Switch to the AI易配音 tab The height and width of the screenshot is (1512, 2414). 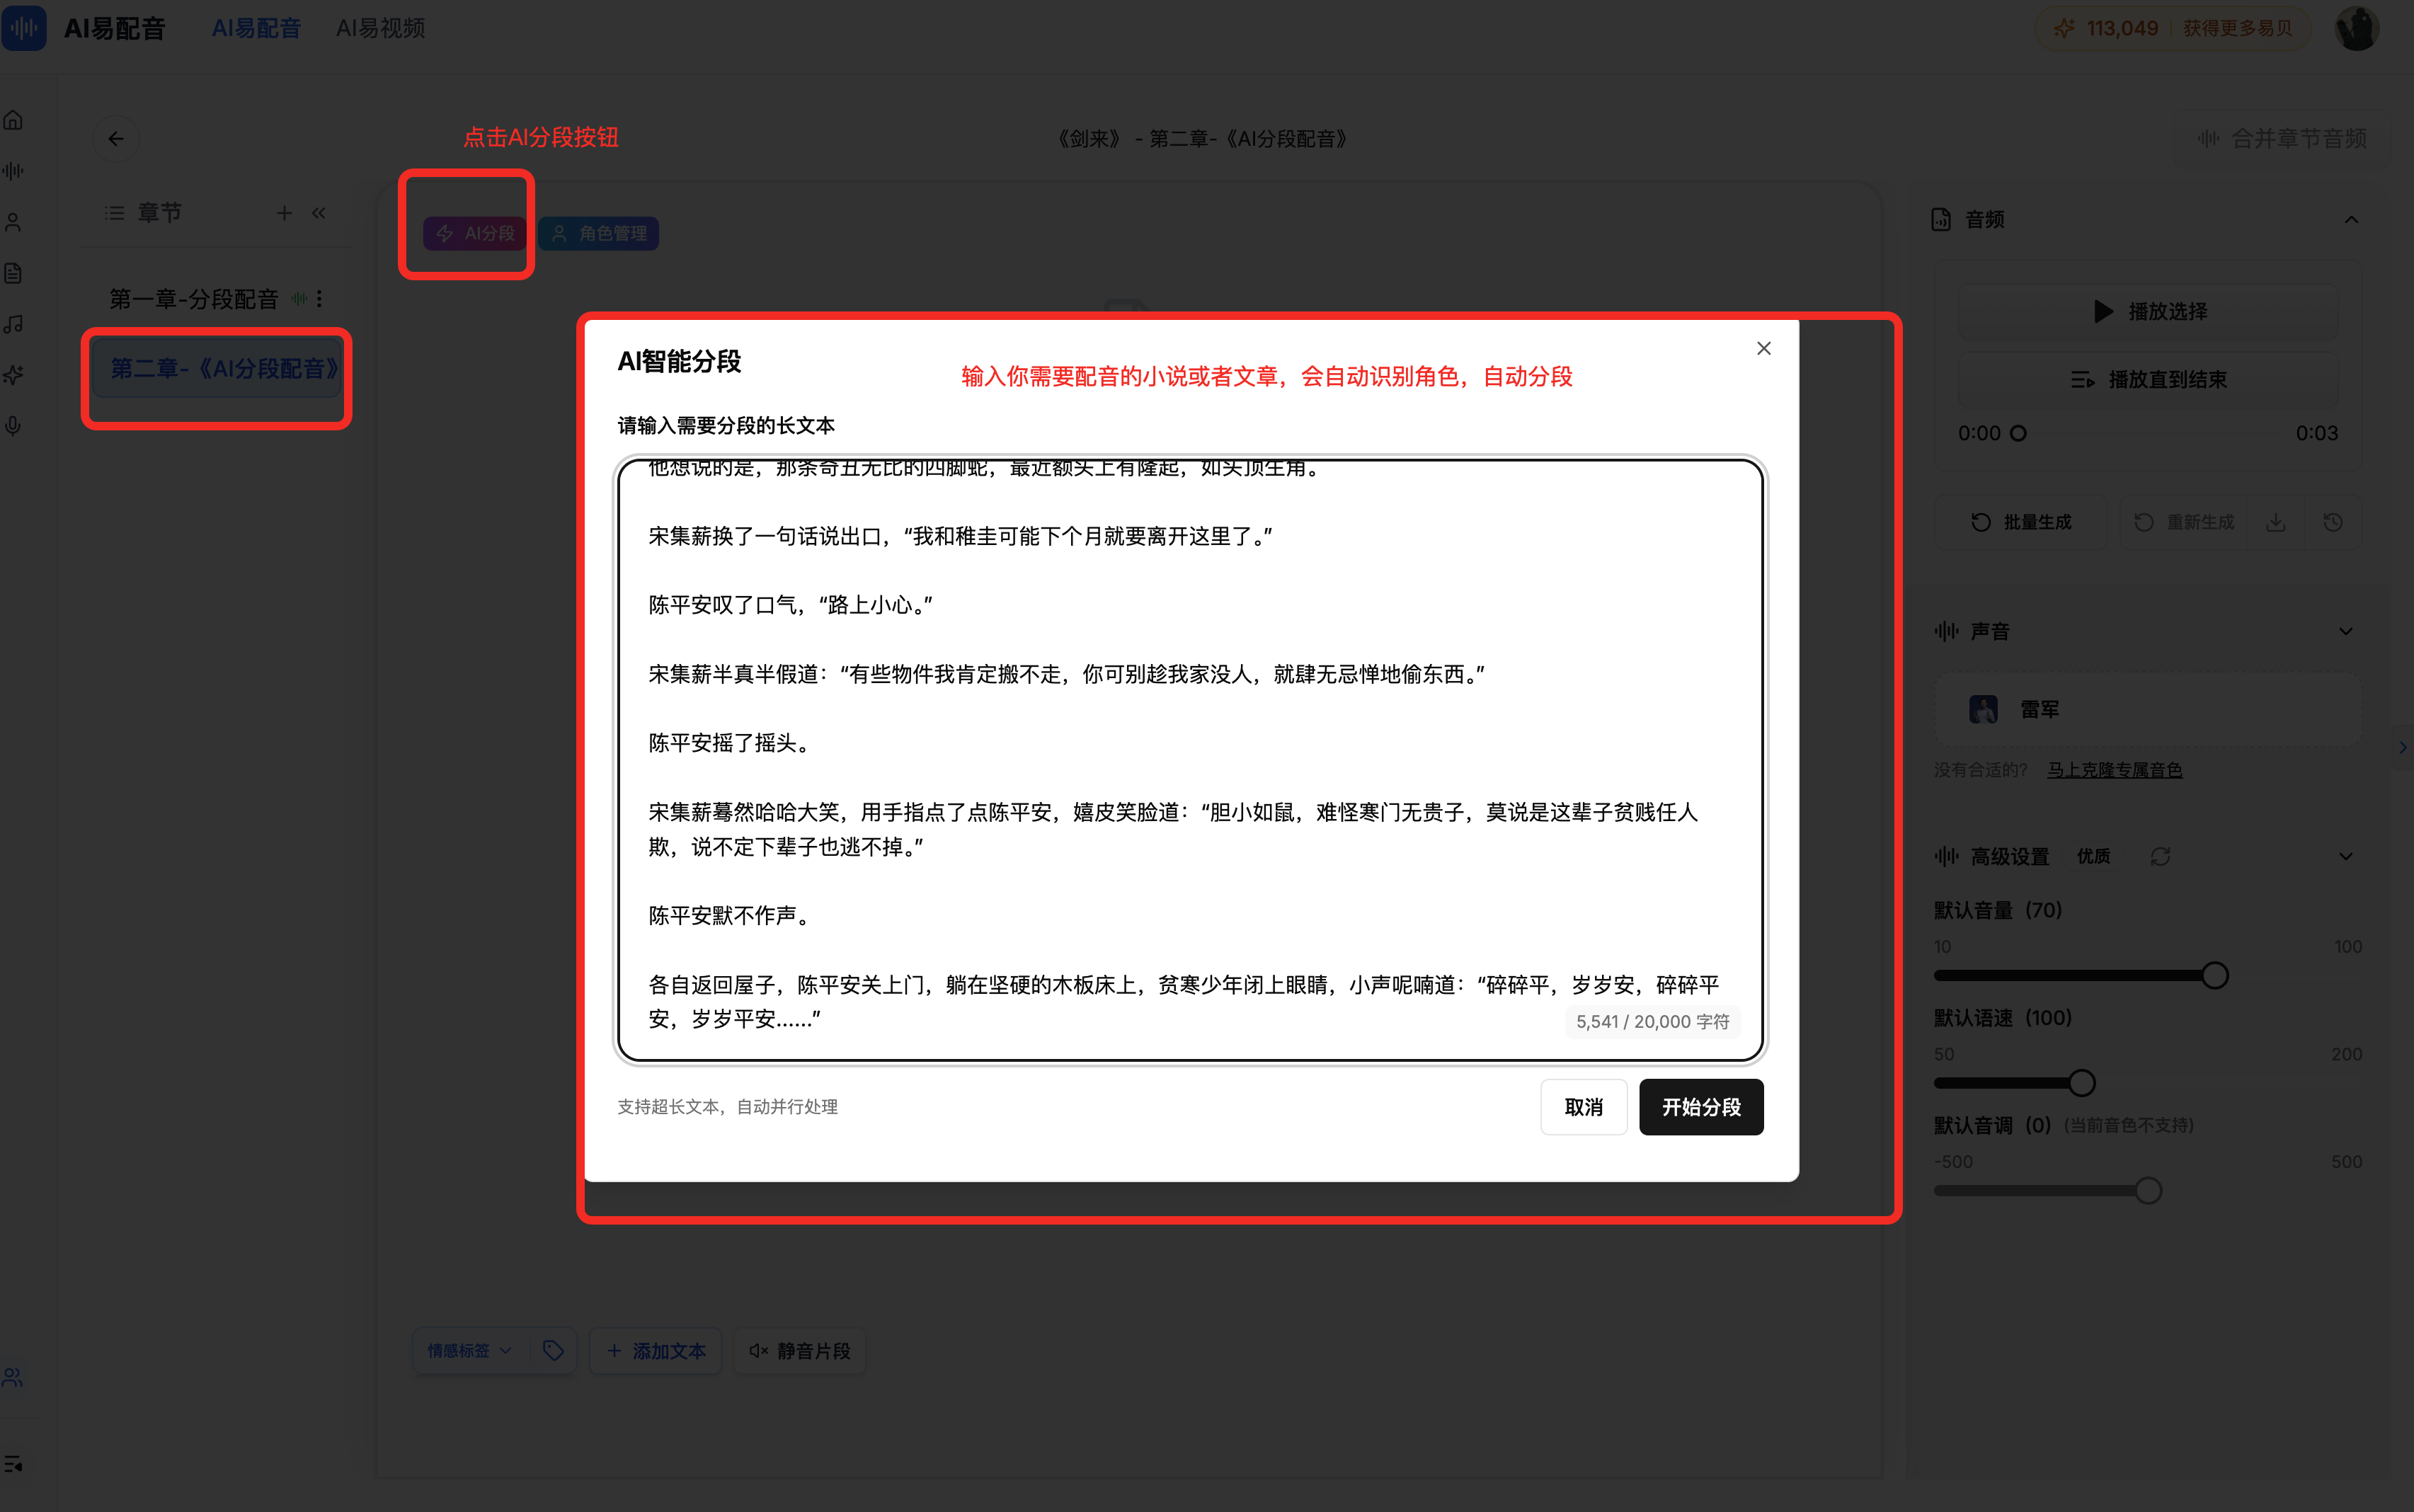tap(256, 28)
